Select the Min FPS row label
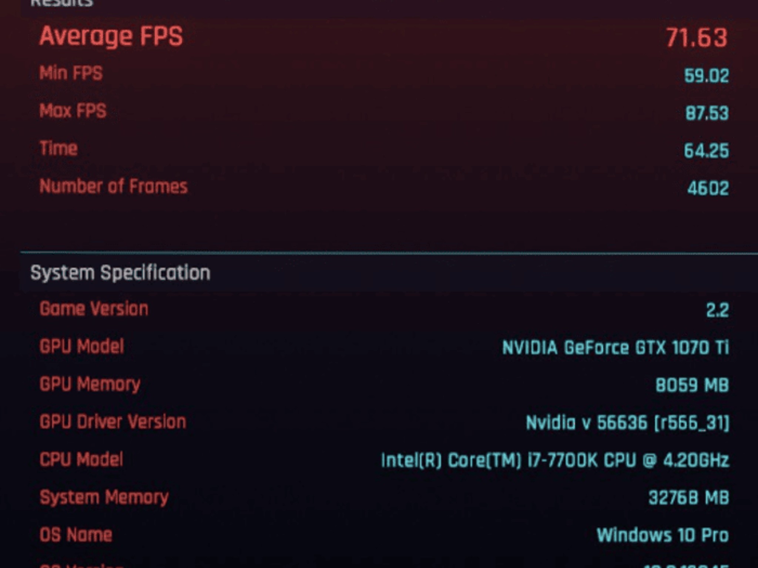Screen dimensions: 758x568 71,73
